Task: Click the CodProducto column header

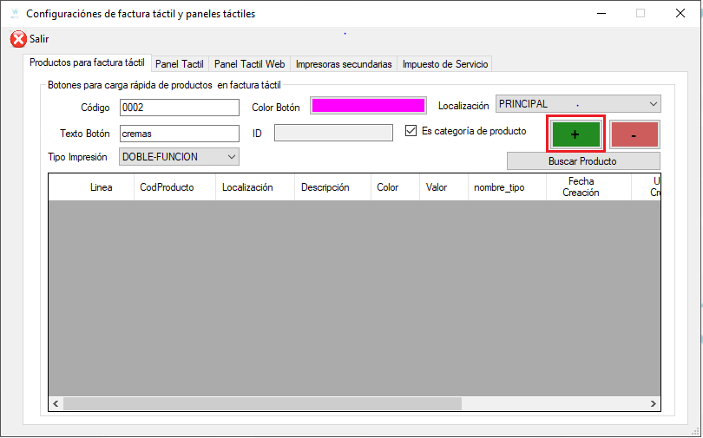Action: tap(174, 187)
